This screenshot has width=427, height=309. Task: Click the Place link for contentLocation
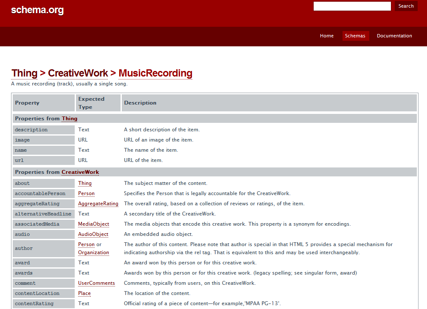pos(84,293)
